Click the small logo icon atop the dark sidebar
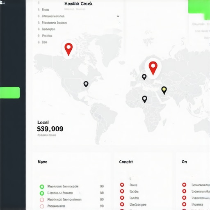This screenshot has width=210, height=210. coord(2,2)
